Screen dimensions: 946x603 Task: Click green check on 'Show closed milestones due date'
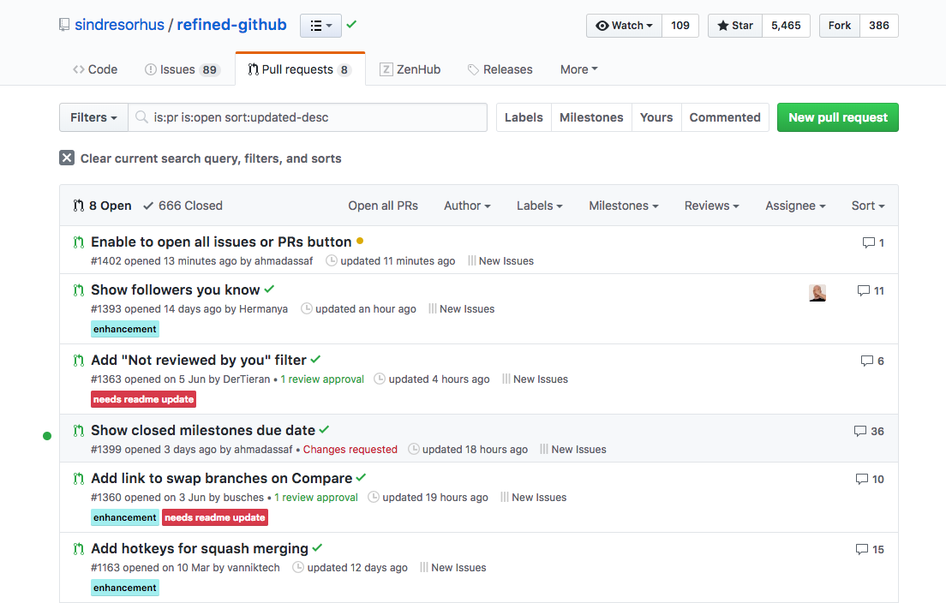point(324,429)
